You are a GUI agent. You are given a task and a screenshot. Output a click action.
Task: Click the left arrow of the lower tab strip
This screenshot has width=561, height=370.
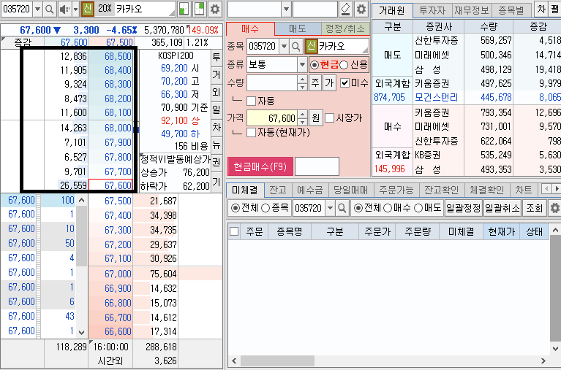[546, 189]
